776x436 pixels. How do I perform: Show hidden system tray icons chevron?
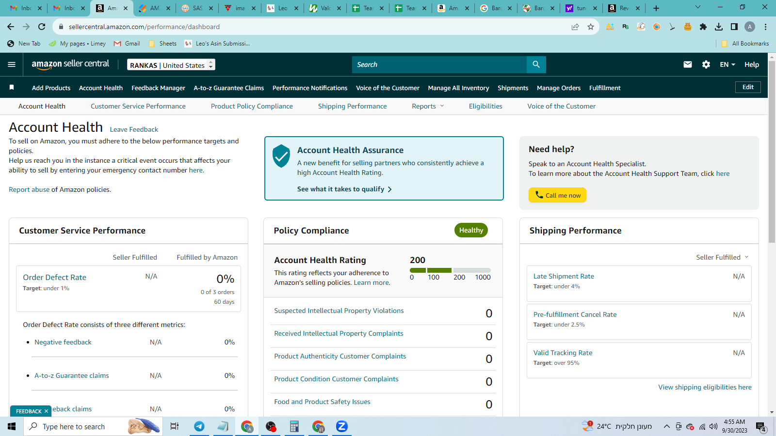click(667, 426)
